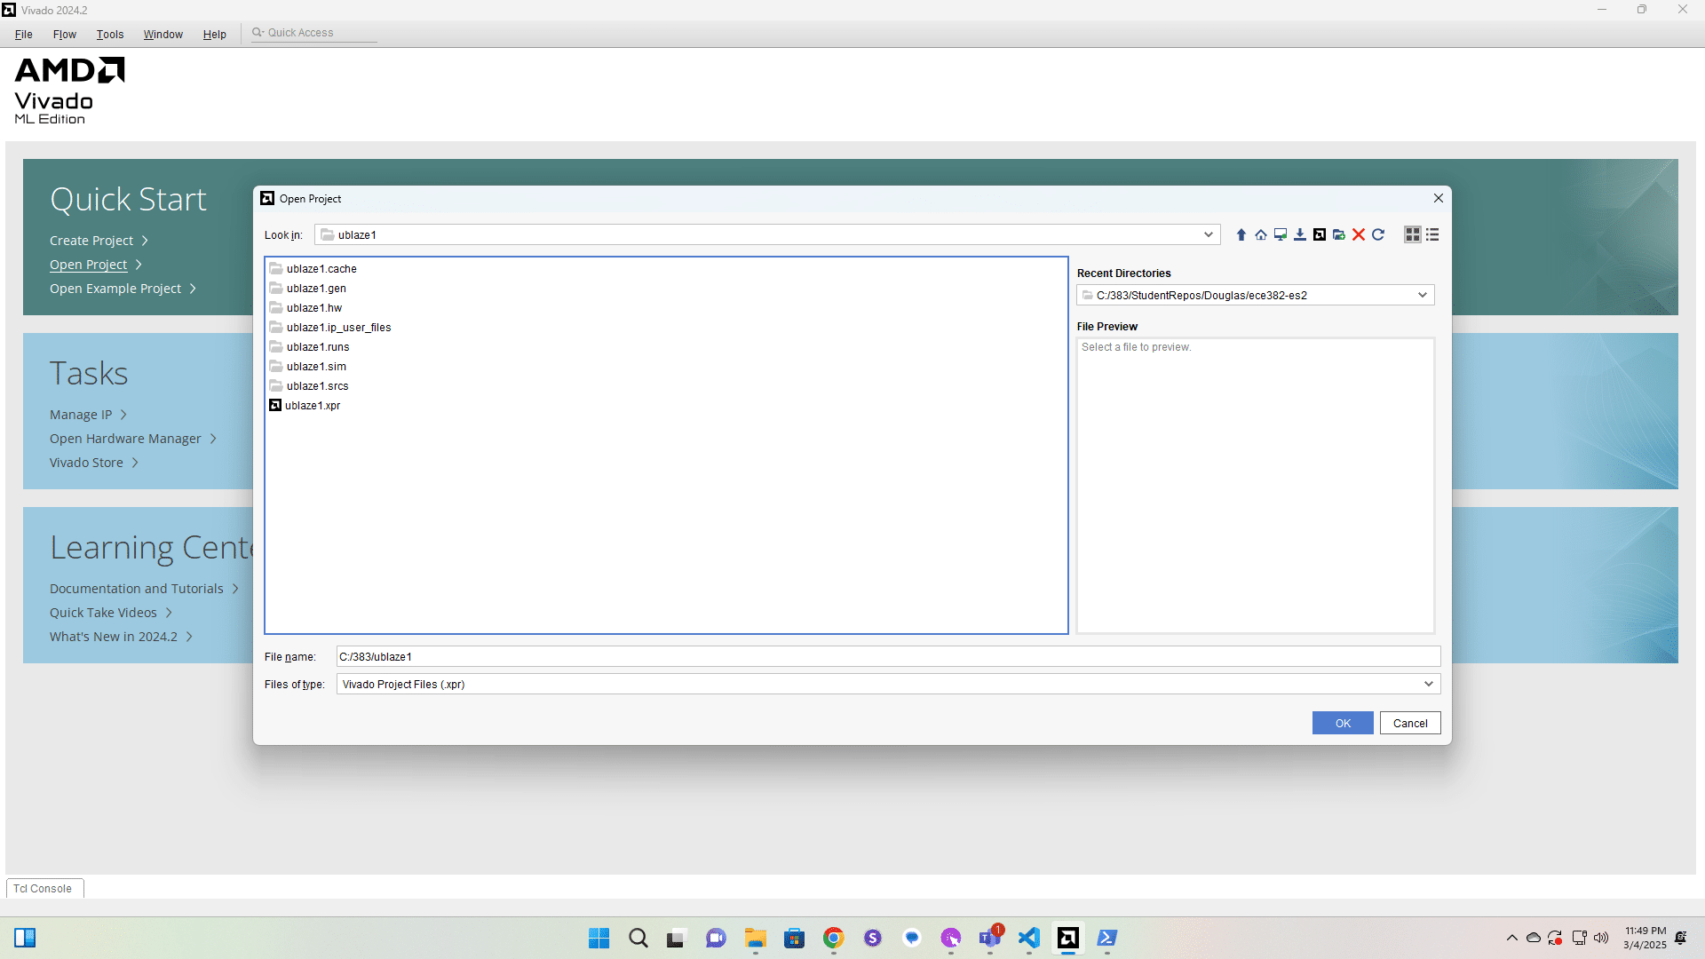Jump to home directory icon
Viewport: 1705px width, 959px height.
coord(1261,234)
